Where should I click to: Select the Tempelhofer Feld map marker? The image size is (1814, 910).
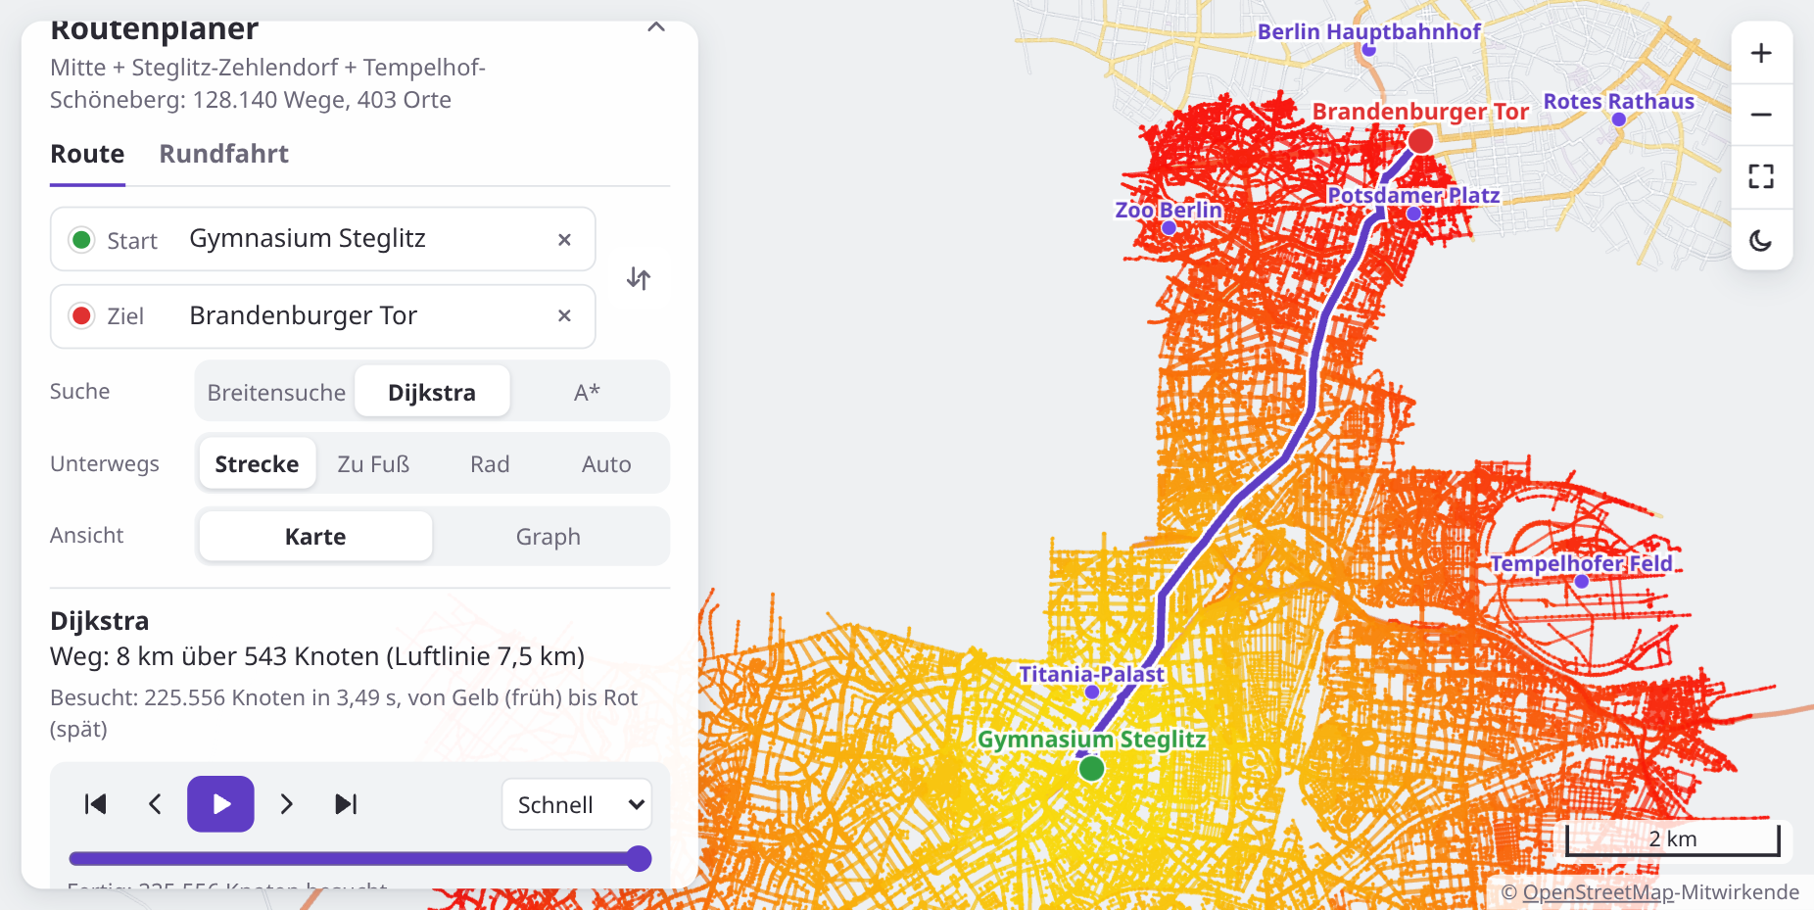(x=1582, y=582)
